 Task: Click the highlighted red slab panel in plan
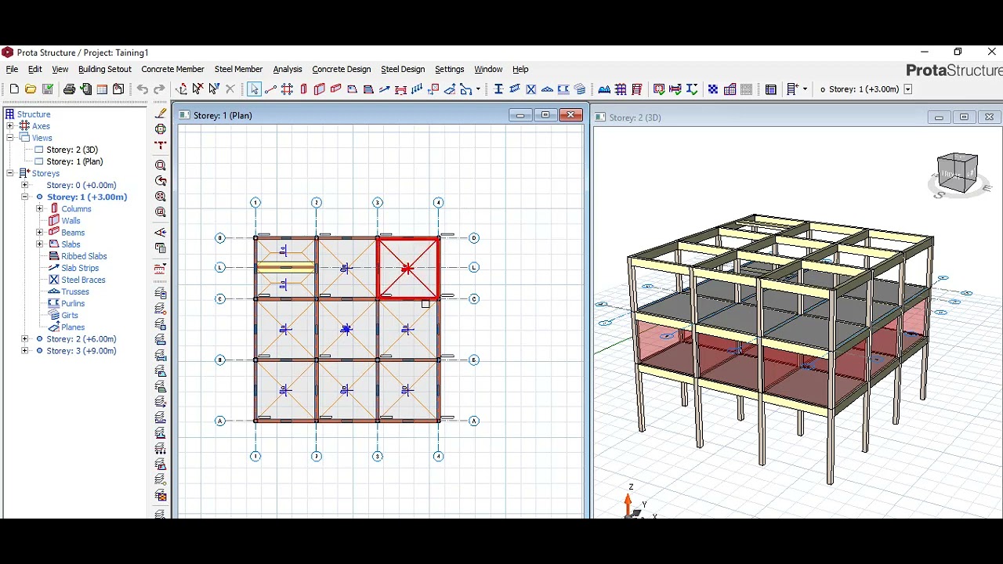407,268
